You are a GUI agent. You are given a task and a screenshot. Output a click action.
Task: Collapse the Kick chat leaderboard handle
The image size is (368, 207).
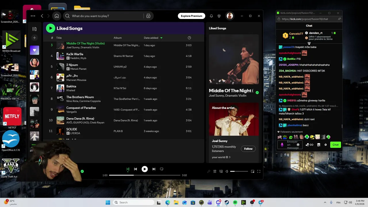click(309, 43)
